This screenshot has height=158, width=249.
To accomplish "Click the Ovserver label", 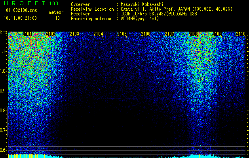I will 80,4.
